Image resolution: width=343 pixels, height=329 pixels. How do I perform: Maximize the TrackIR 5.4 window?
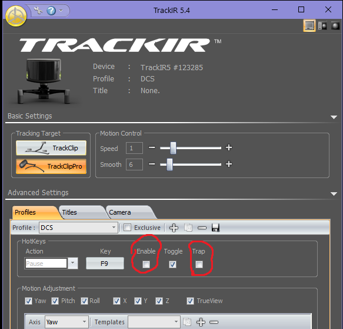(301, 9)
